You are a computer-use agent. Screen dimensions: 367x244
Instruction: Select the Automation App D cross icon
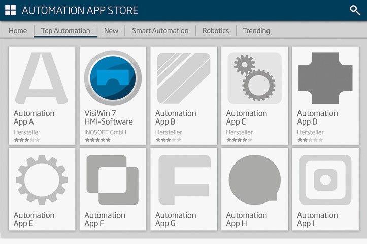[x=325, y=78]
